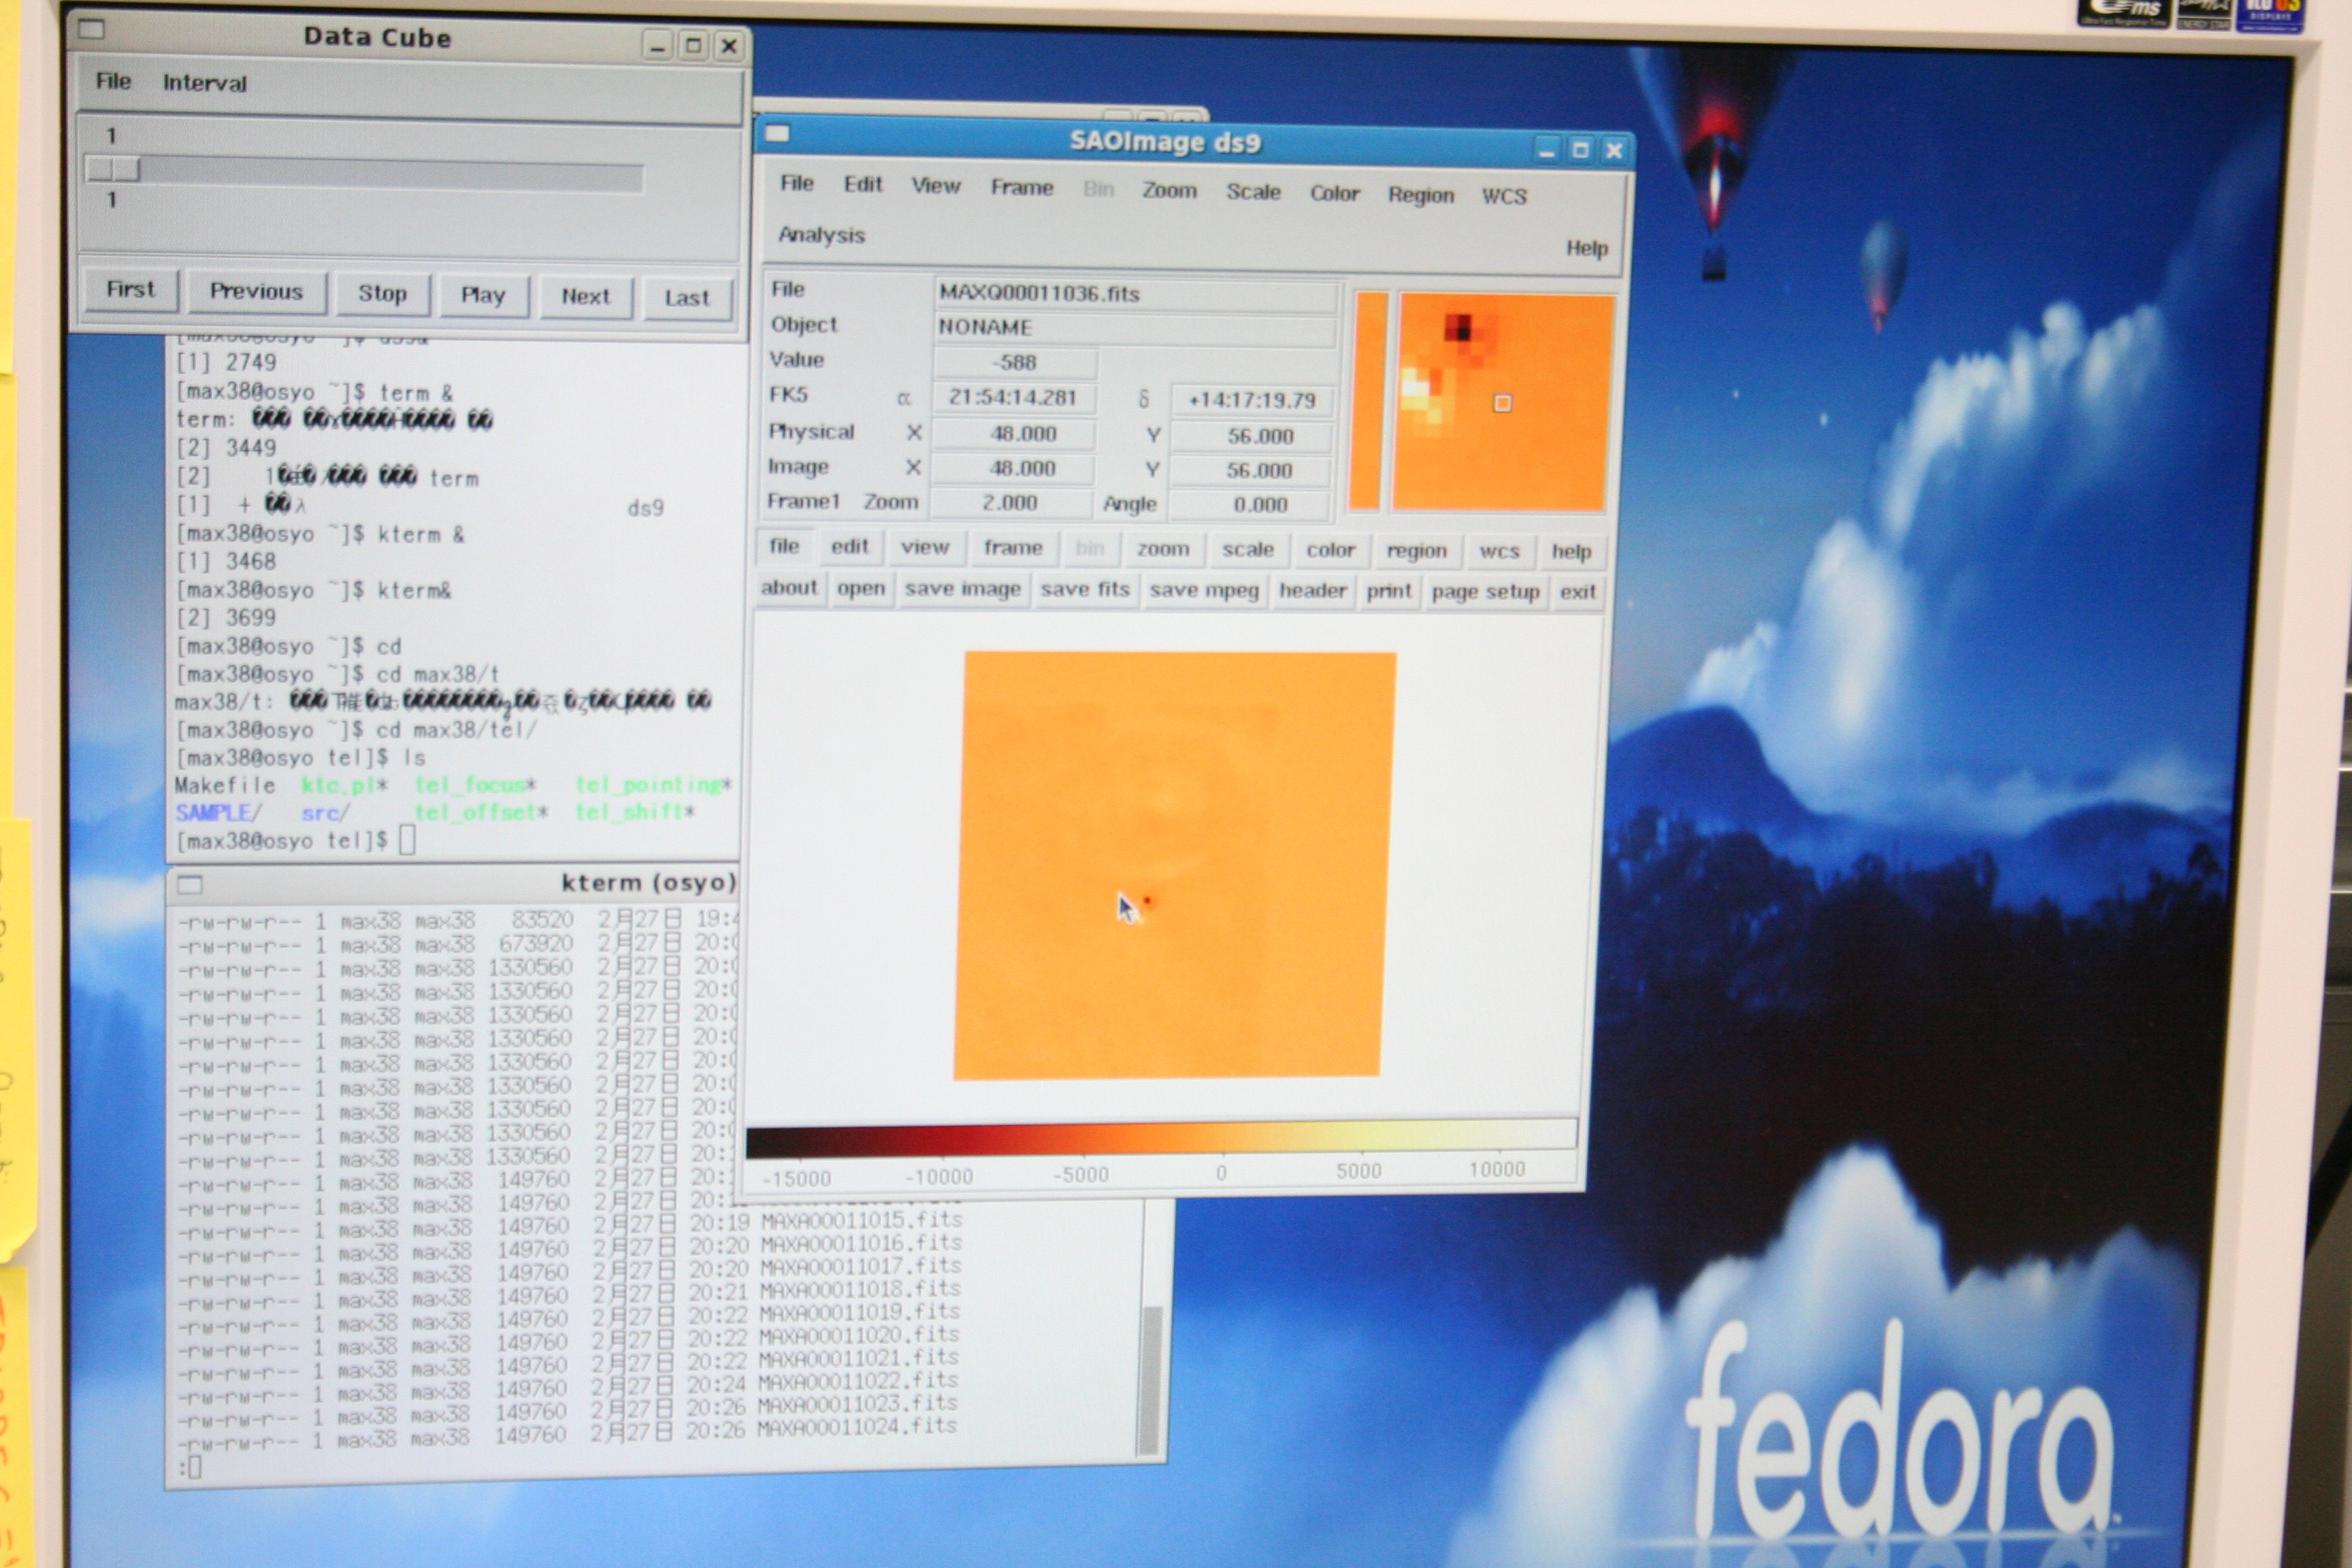Select the 'wcs' buttonbar item
Image resolution: width=2352 pixels, height=1568 pixels.
click(x=1499, y=552)
